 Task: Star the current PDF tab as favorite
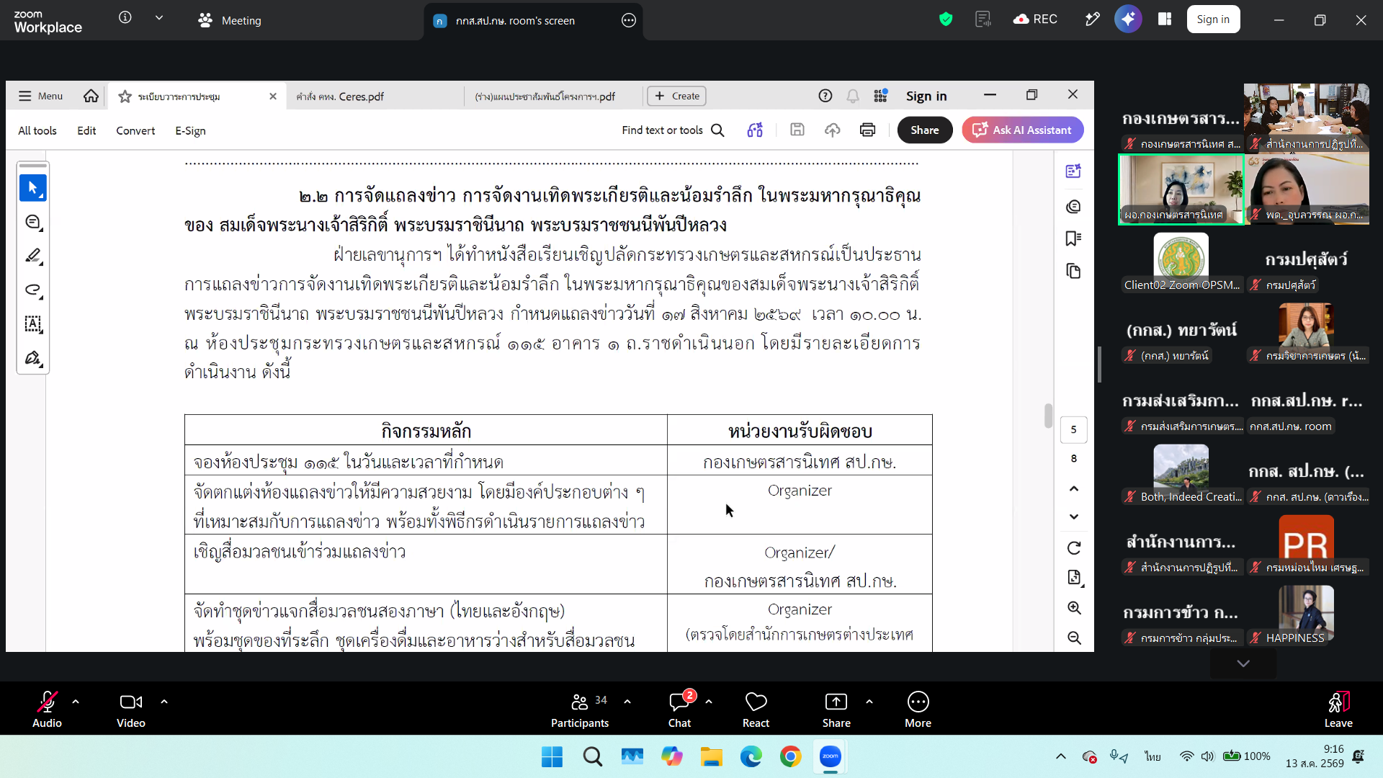125,97
